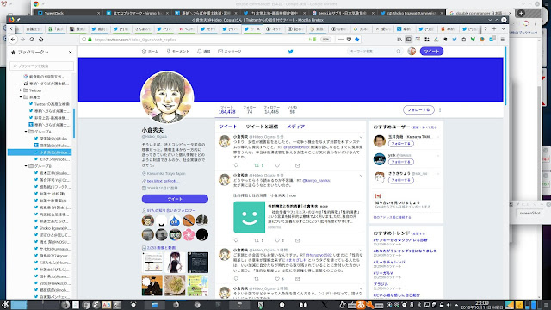Click the Firefox forward arrow
551x310 pixels.
tap(23, 40)
